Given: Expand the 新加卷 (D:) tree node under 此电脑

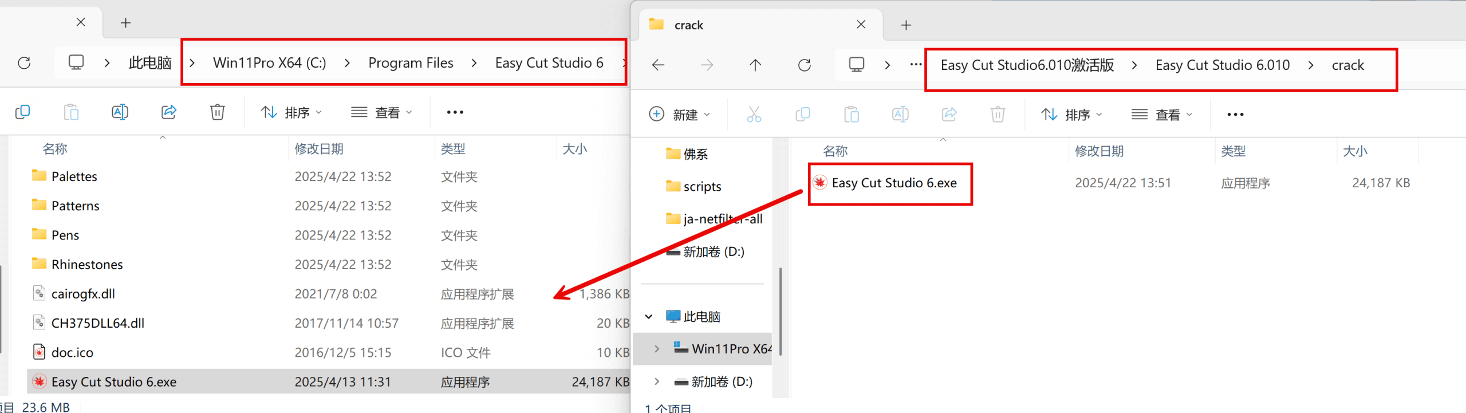Looking at the screenshot, I should (657, 381).
